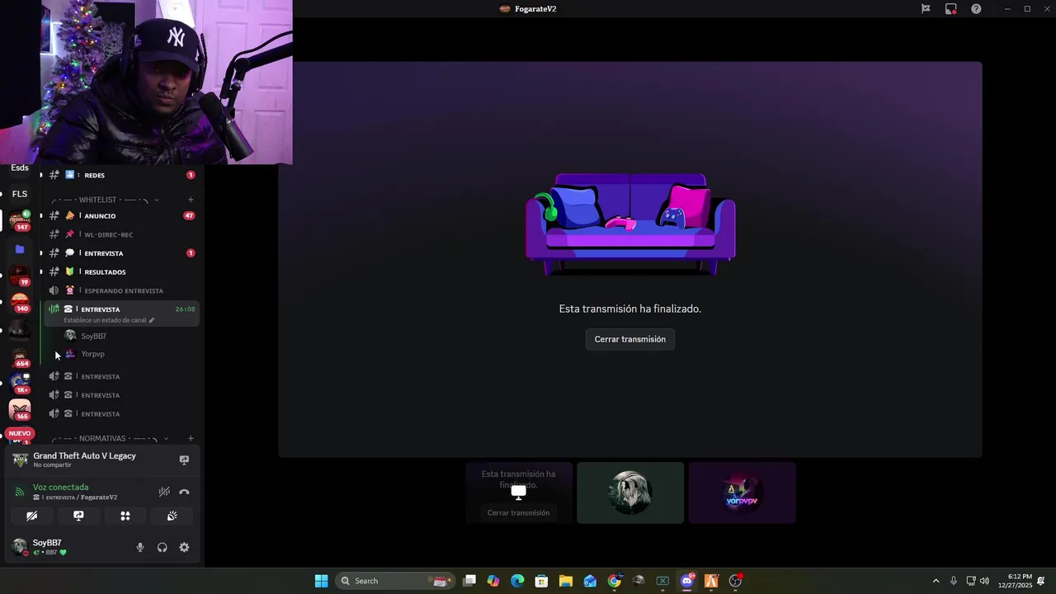The width and height of the screenshot is (1056, 594).
Task: Open Copilot from the taskbar
Action: (x=493, y=581)
